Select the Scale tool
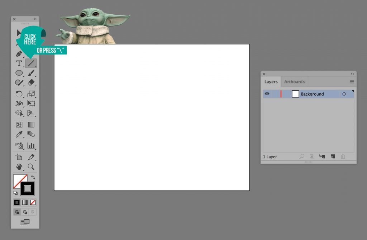Image resolution: width=367 pixels, height=240 pixels. (31, 94)
